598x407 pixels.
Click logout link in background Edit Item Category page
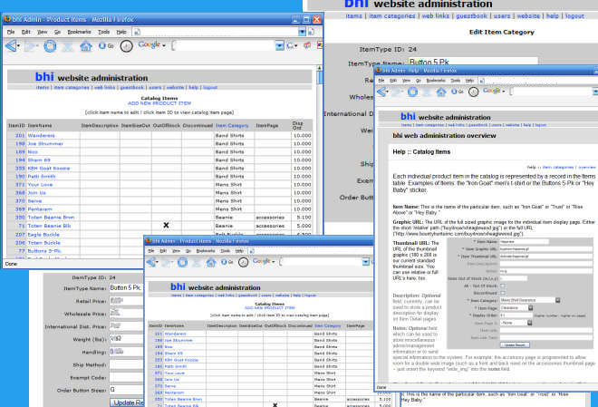point(574,16)
